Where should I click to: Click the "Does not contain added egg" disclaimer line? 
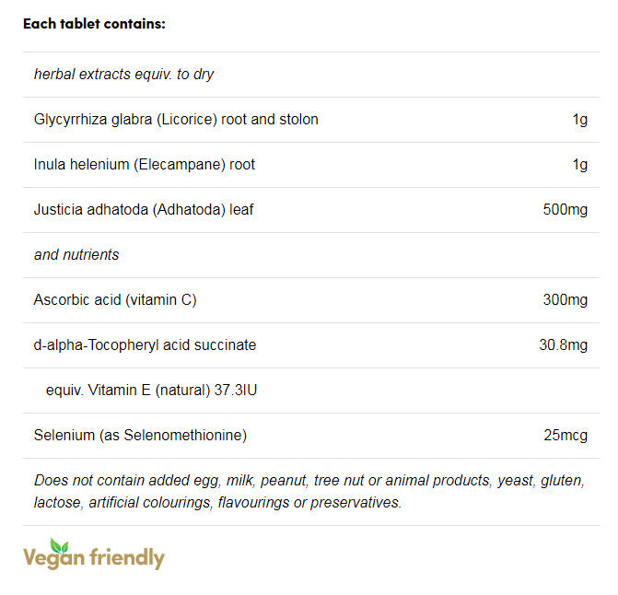[309, 480]
